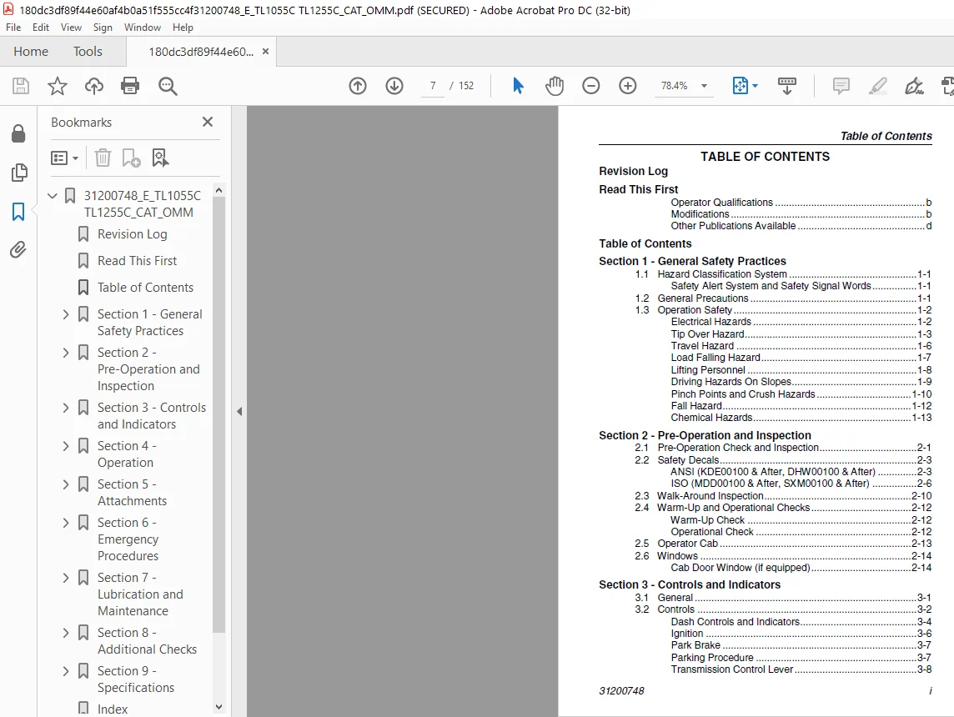Expand the Section 4 - Operation bookmark
954x717 pixels.
pos(66,446)
